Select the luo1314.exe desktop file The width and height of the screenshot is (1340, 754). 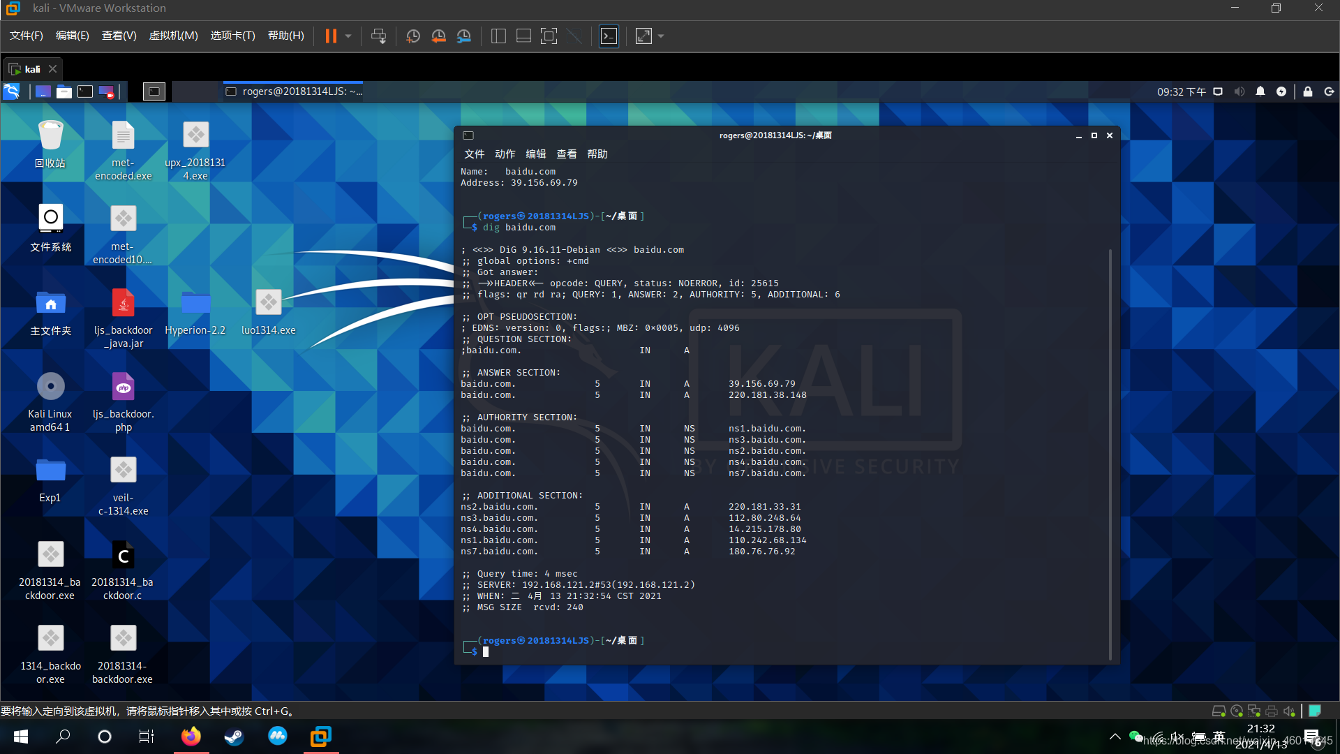(x=268, y=312)
